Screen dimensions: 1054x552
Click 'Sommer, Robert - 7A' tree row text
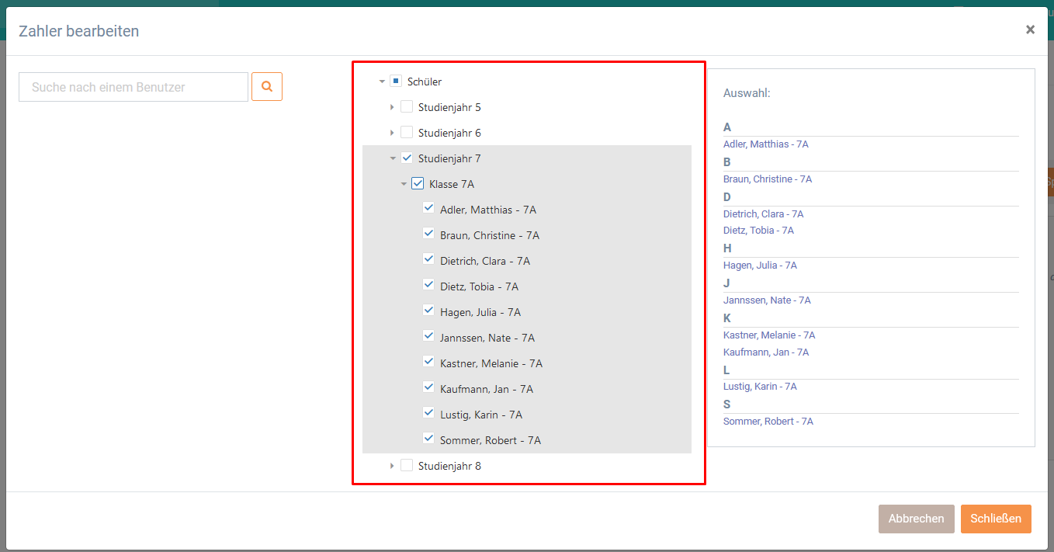click(491, 440)
